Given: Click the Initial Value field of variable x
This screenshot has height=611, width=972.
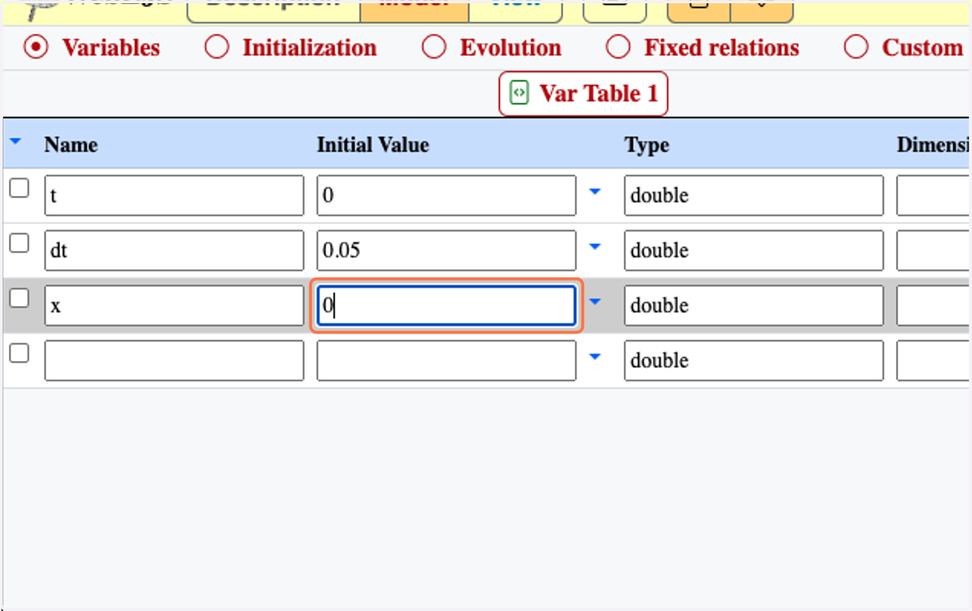Looking at the screenshot, I should pos(446,306).
